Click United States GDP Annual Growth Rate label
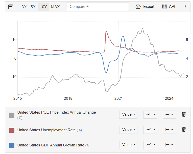 click(x=51, y=145)
